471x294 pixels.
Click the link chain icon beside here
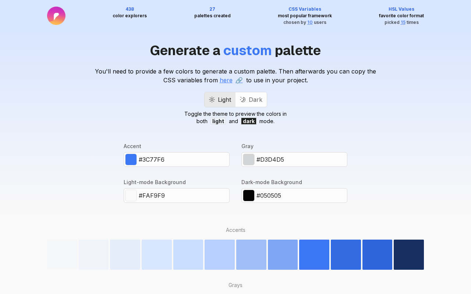[x=239, y=80]
